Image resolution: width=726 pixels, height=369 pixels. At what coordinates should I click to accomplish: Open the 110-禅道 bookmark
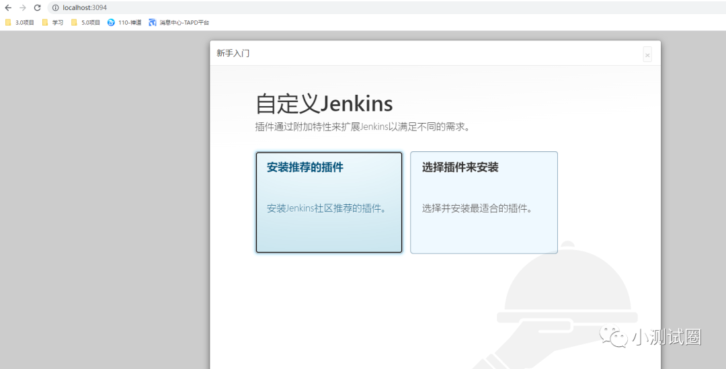click(124, 22)
